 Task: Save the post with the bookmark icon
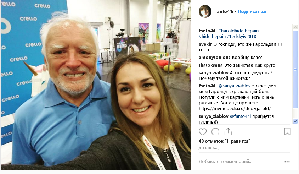(x=287, y=131)
